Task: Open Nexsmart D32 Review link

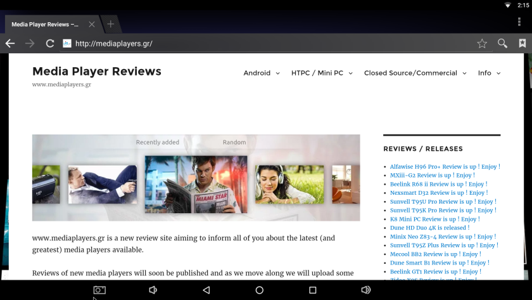Action: (x=439, y=193)
